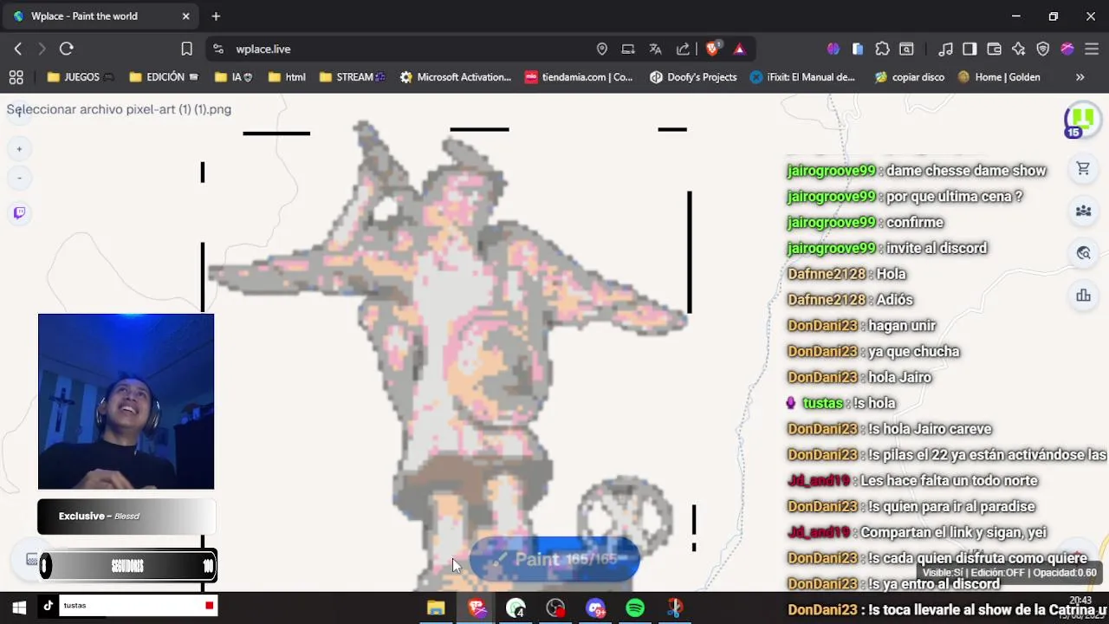Click the location permission pin icon
Screen dimensions: 1109x624
602,49
